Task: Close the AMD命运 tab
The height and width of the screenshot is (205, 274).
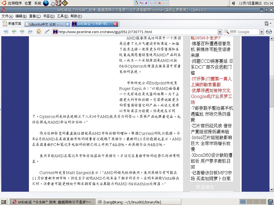Action: point(115,24)
